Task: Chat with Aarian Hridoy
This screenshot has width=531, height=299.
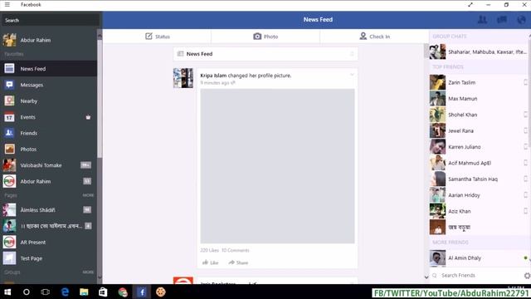Action: point(479,195)
